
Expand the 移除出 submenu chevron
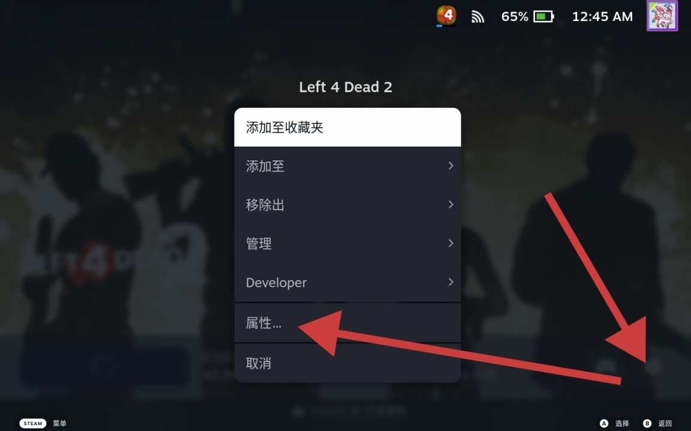450,204
